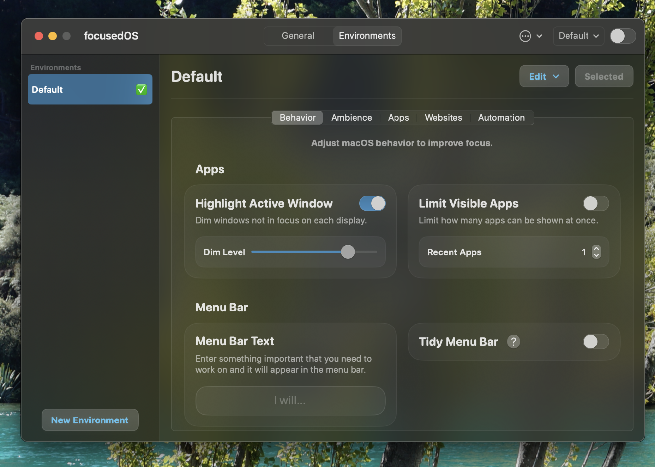Click the New Environment button
Viewport: 655px width, 467px height.
coord(89,420)
